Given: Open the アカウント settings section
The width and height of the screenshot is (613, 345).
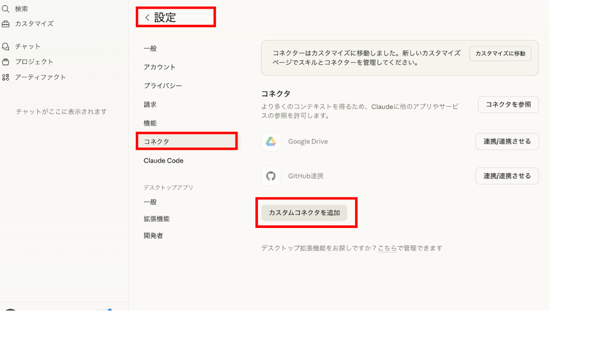Looking at the screenshot, I should tap(159, 67).
